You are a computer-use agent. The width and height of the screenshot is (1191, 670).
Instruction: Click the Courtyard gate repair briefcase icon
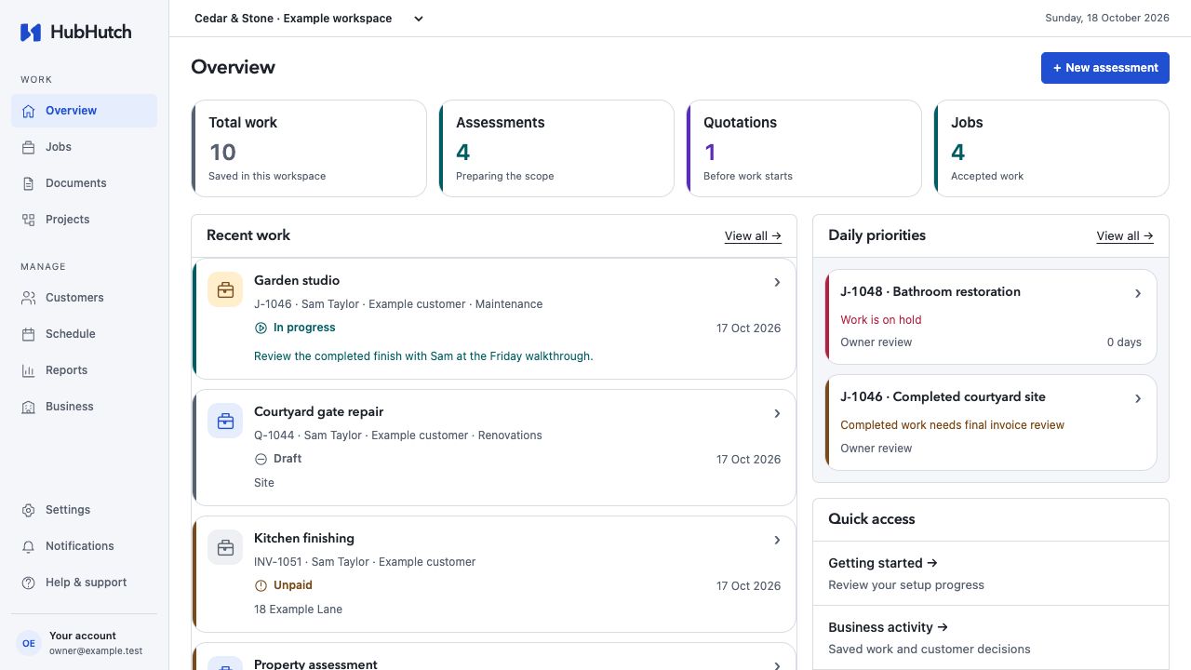[x=225, y=421]
